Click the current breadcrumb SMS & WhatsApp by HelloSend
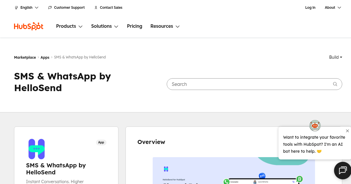Image resolution: width=351 pixels, height=184 pixels. 80,57
